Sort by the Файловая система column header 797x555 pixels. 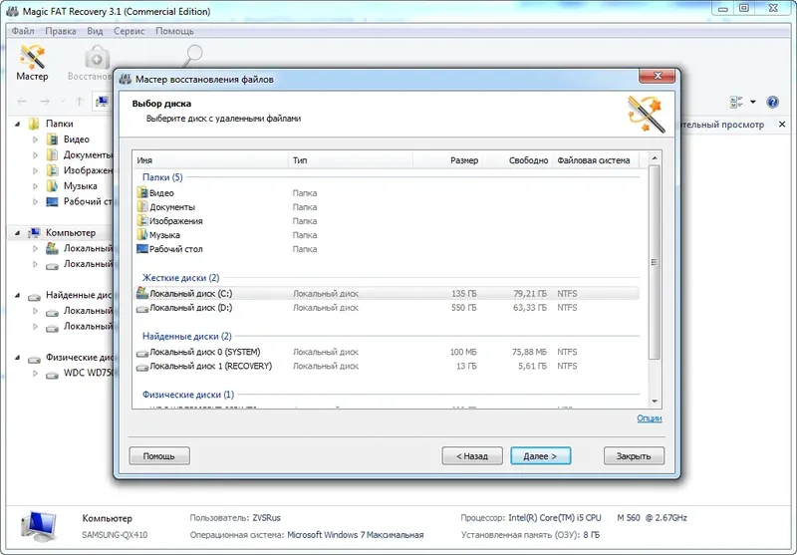(x=595, y=160)
